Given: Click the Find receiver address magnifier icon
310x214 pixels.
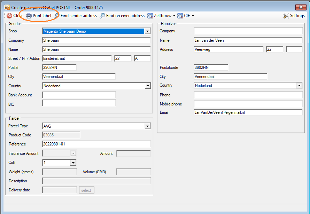Looking at the screenshot, I should [102, 16].
